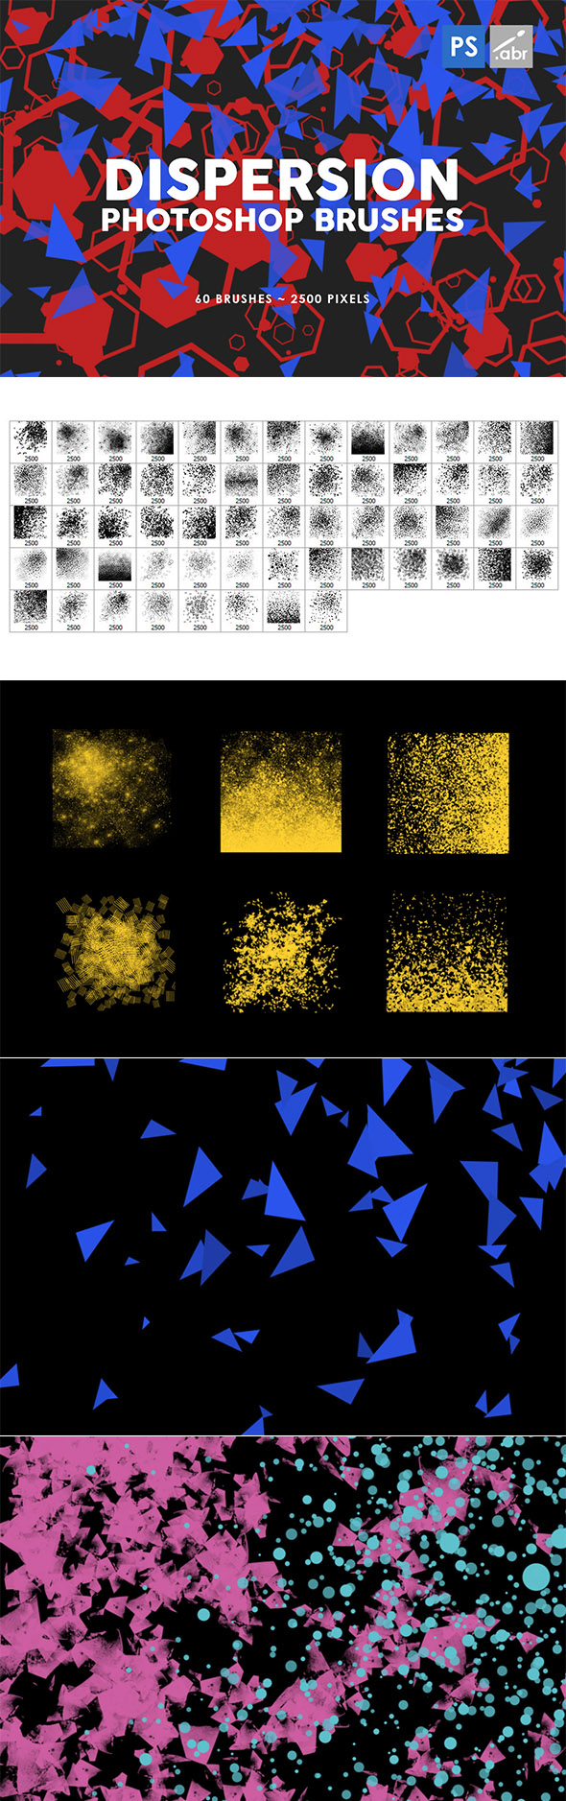Select the first brush thumbnail in grid's top row
This screenshot has width=566, height=1801.
31,442
